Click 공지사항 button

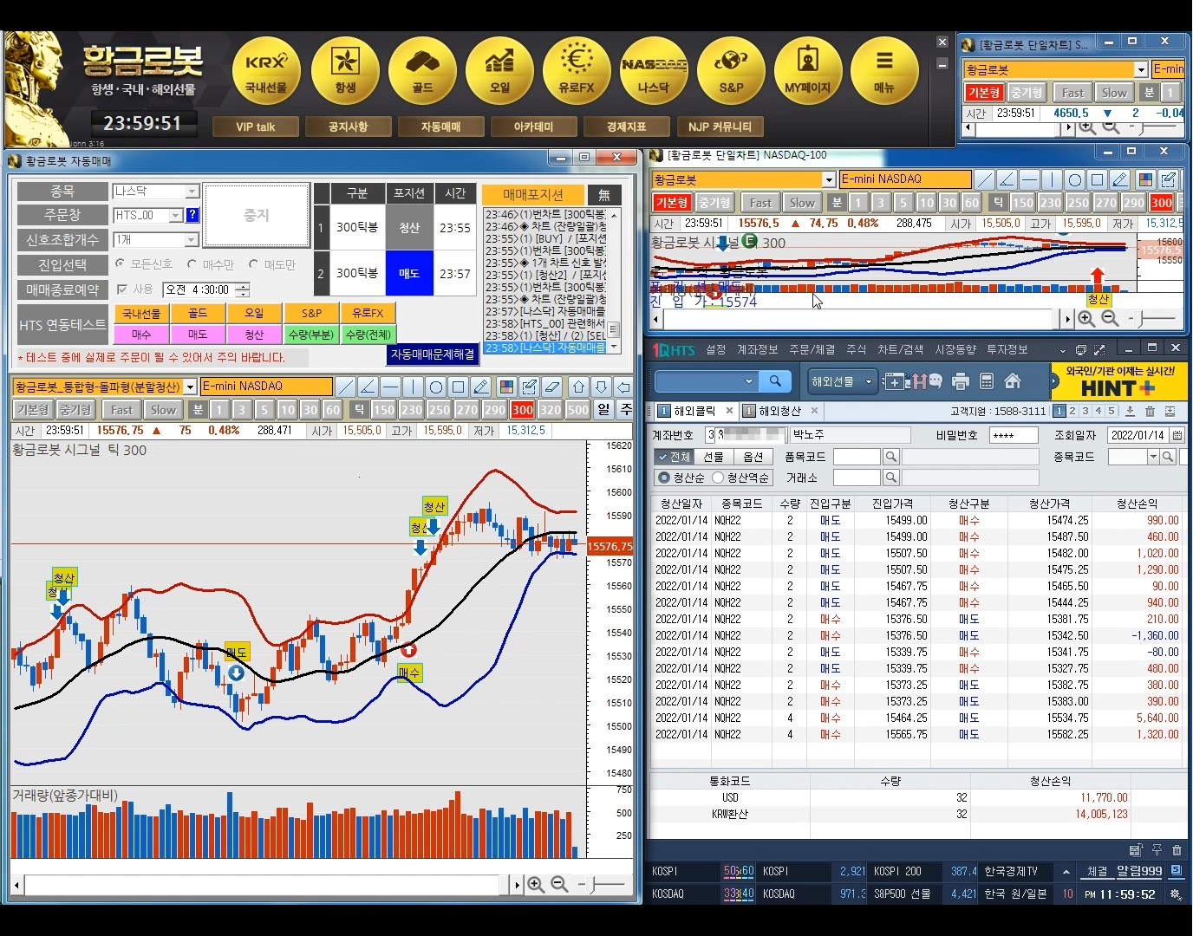pyautogui.click(x=349, y=127)
